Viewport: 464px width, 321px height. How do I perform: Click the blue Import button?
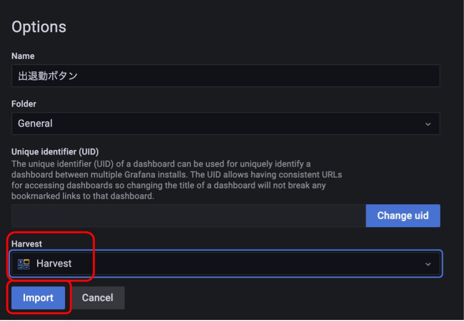click(38, 297)
